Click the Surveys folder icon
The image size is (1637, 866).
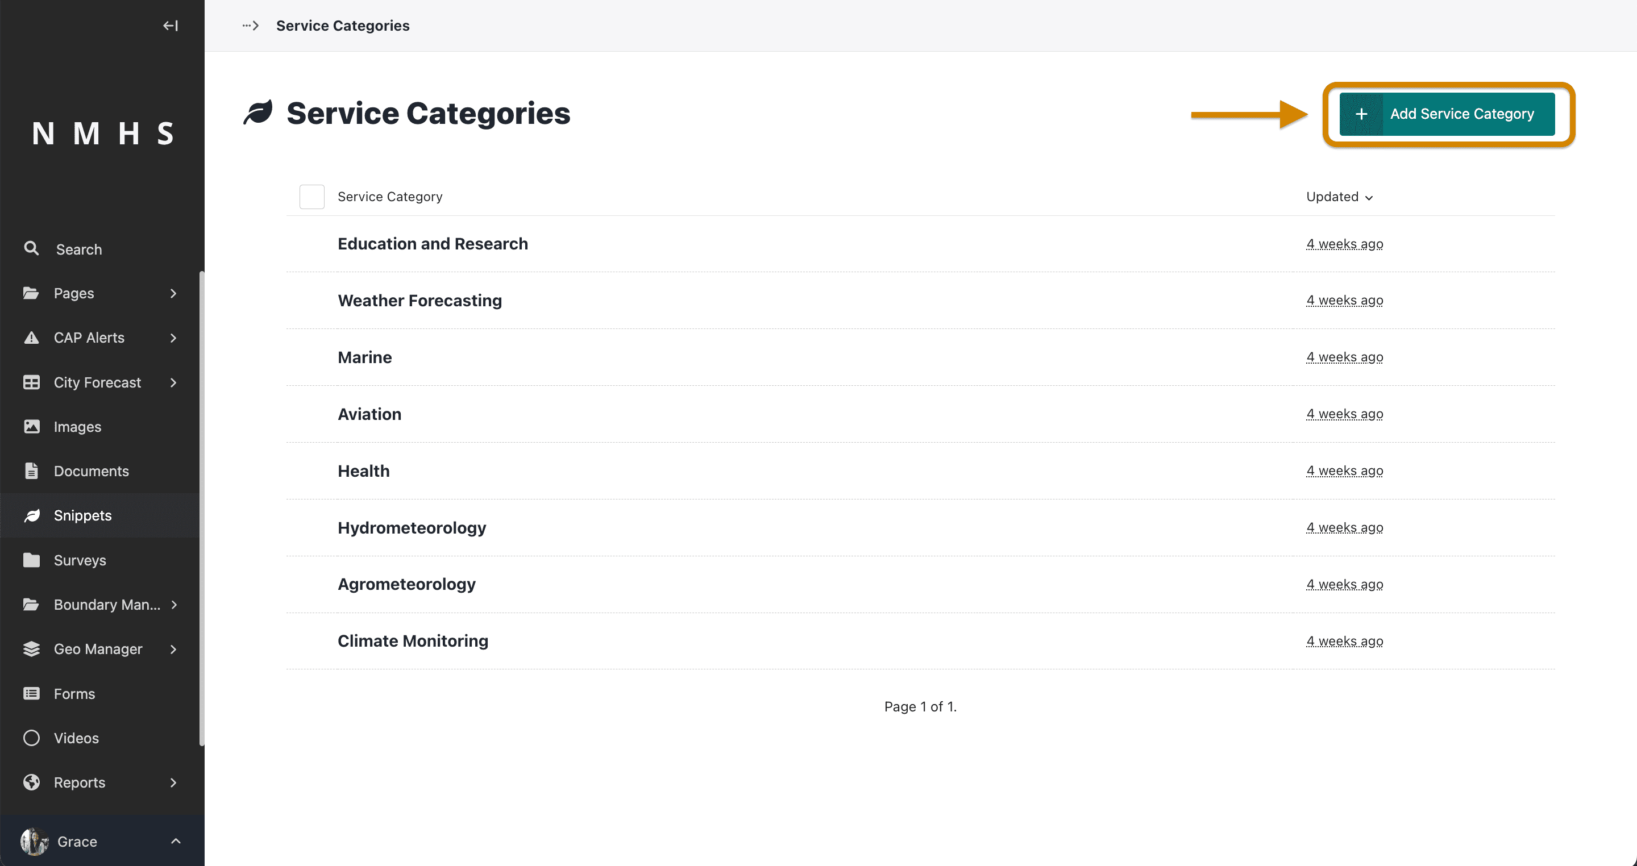tap(31, 560)
